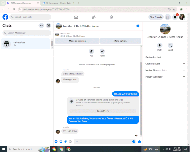Screen dimensions: 190x152
Task: Click chat list scrollbar down arrow
Action: click(52, 48)
